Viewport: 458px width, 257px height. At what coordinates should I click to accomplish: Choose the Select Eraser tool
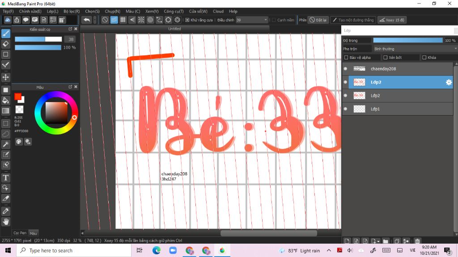(6, 165)
